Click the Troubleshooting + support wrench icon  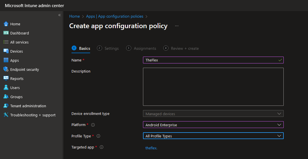(6, 115)
